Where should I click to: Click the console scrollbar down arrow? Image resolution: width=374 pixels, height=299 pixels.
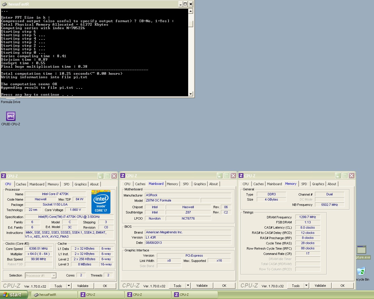191,94
